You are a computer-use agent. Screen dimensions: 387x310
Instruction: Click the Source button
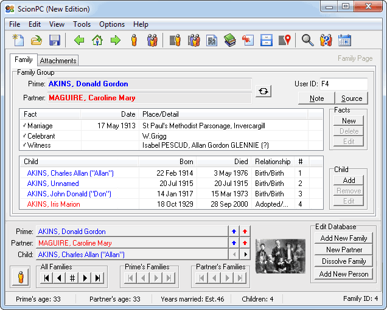pyautogui.click(x=352, y=98)
